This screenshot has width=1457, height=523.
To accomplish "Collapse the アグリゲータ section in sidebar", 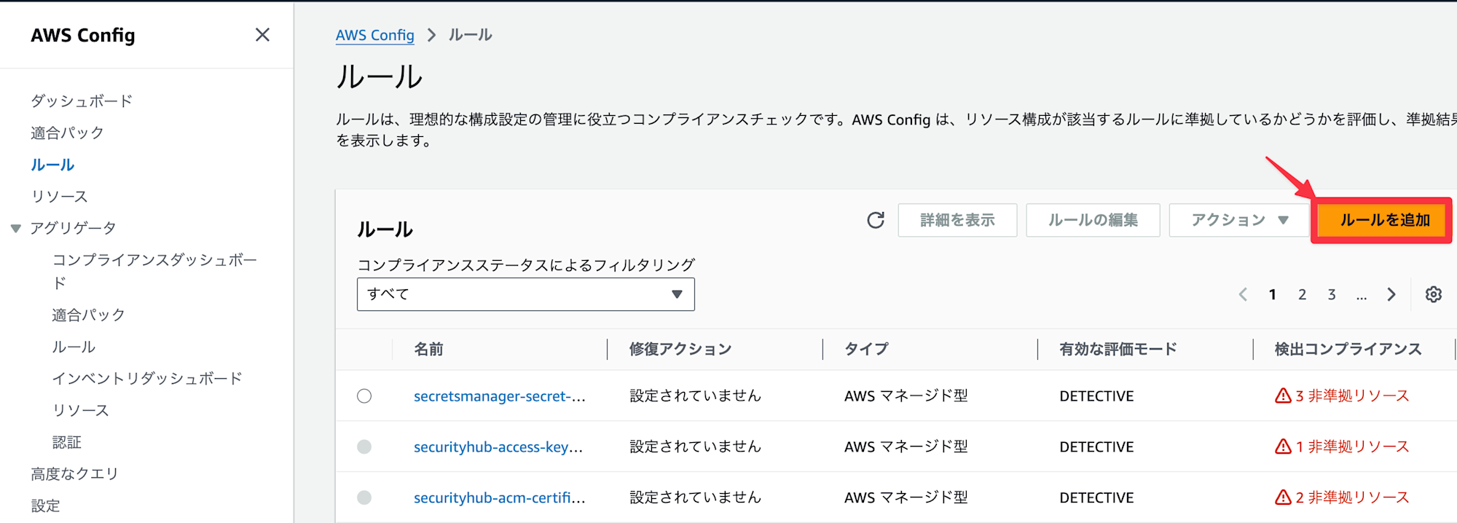I will click(16, 229).
